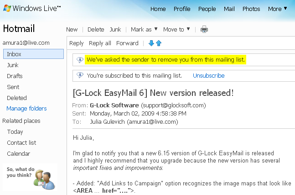
Task: Open the More menu in top navigation
Action: (x=277, y=9)
